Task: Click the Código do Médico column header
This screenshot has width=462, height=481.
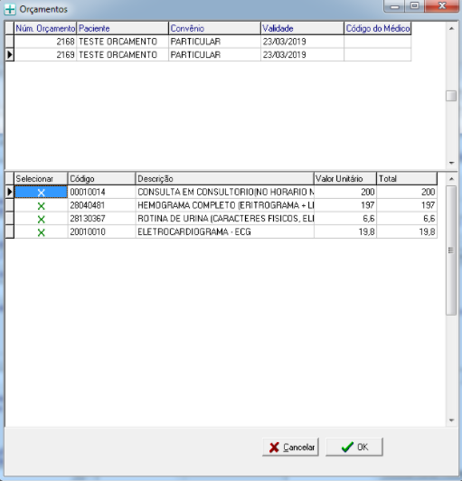Action: point(378,28)
